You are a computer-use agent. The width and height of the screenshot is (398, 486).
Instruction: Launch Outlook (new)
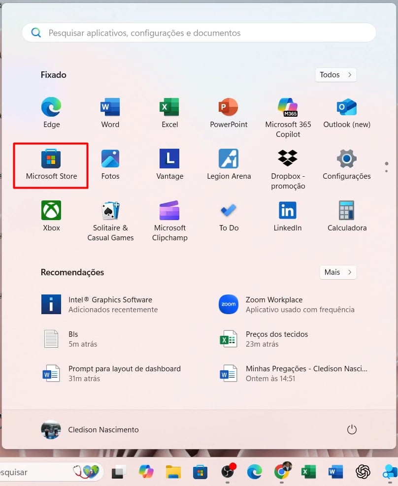(347, 113)
